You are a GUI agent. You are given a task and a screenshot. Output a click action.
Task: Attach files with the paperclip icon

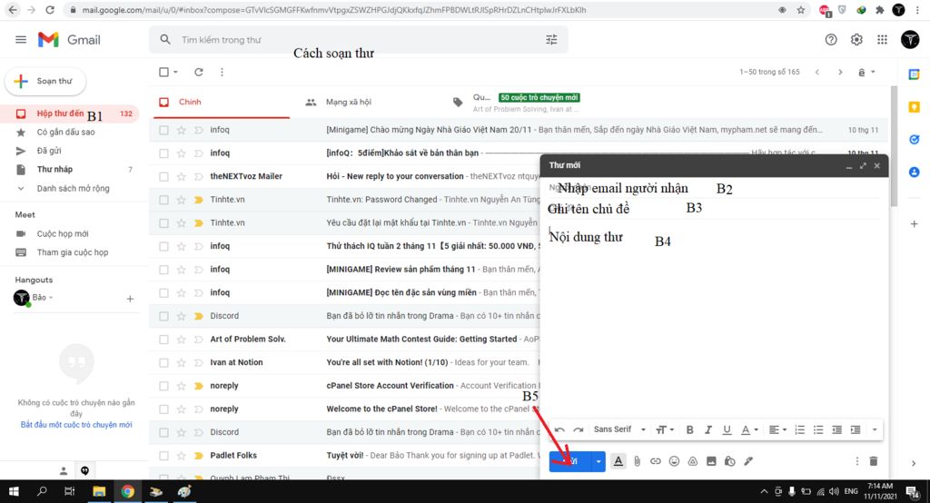pos(637,461)
